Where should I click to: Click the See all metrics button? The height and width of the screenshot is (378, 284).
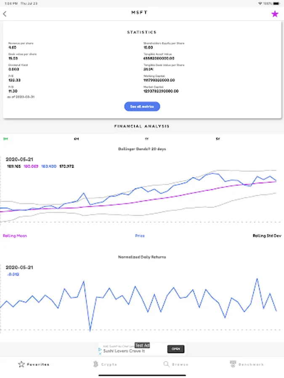coord(142,107)
